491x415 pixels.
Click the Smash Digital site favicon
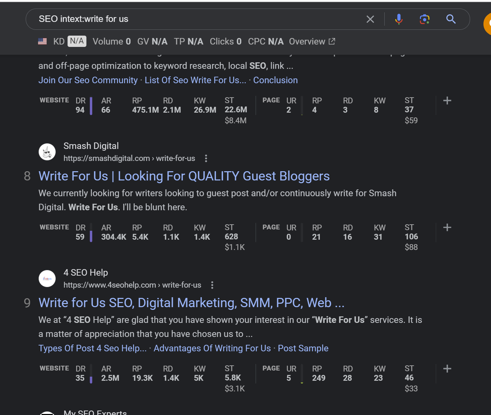47,152
